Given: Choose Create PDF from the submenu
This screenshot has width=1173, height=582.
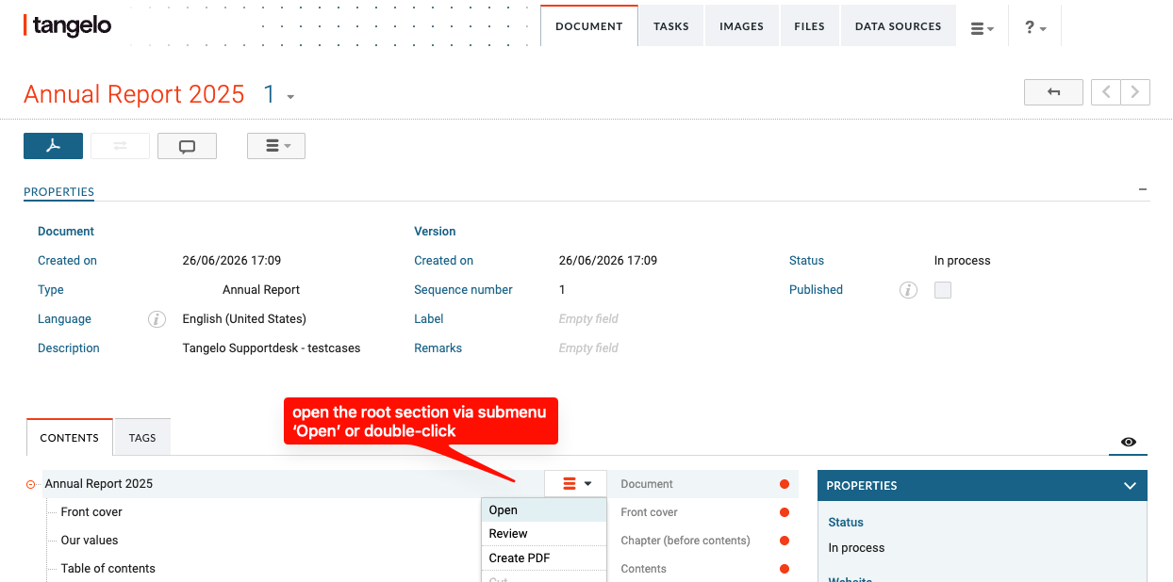Looking at the screenshot, I should click(x=544, y=558).
